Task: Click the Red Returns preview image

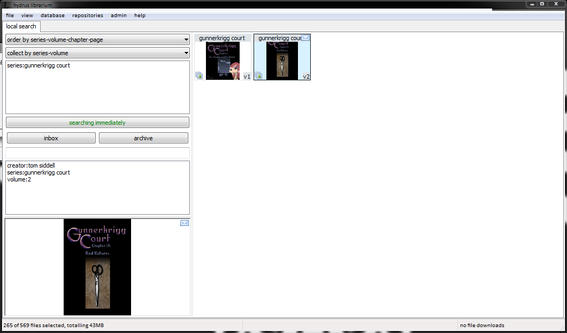Action: point(97,267)
